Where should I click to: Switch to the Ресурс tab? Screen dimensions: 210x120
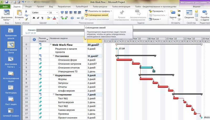29,6
